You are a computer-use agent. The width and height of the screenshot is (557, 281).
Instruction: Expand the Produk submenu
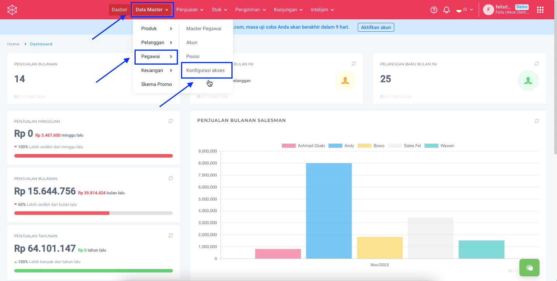(x=156, y=29)
